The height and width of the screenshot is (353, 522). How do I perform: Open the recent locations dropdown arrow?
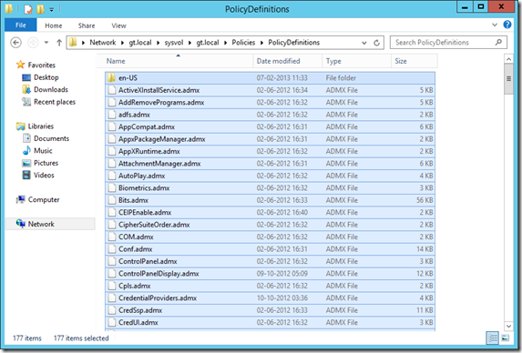[46, 43]
